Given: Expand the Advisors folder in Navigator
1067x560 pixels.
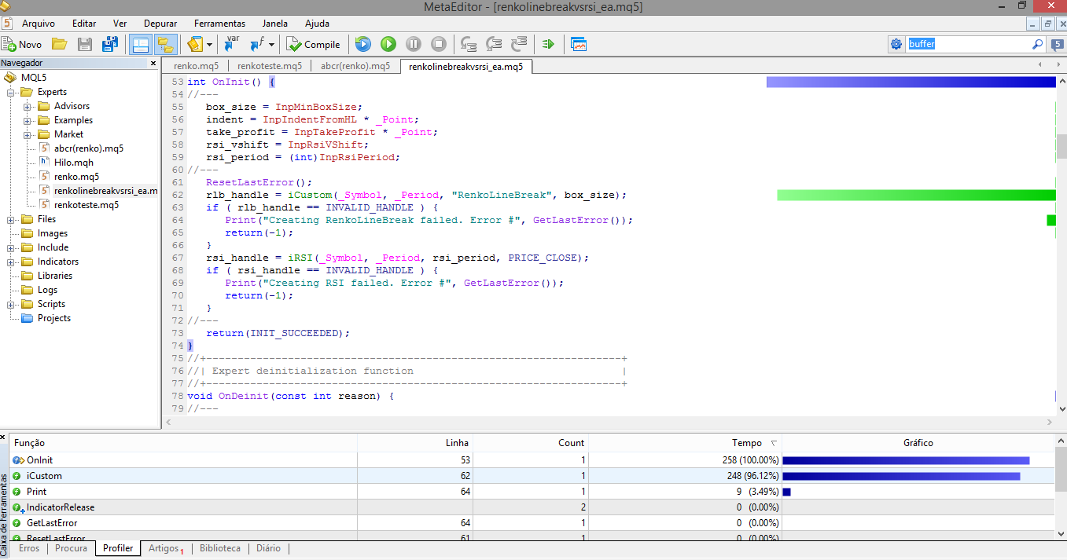Looking at the screenshot, I should click(x=27, y=107).
